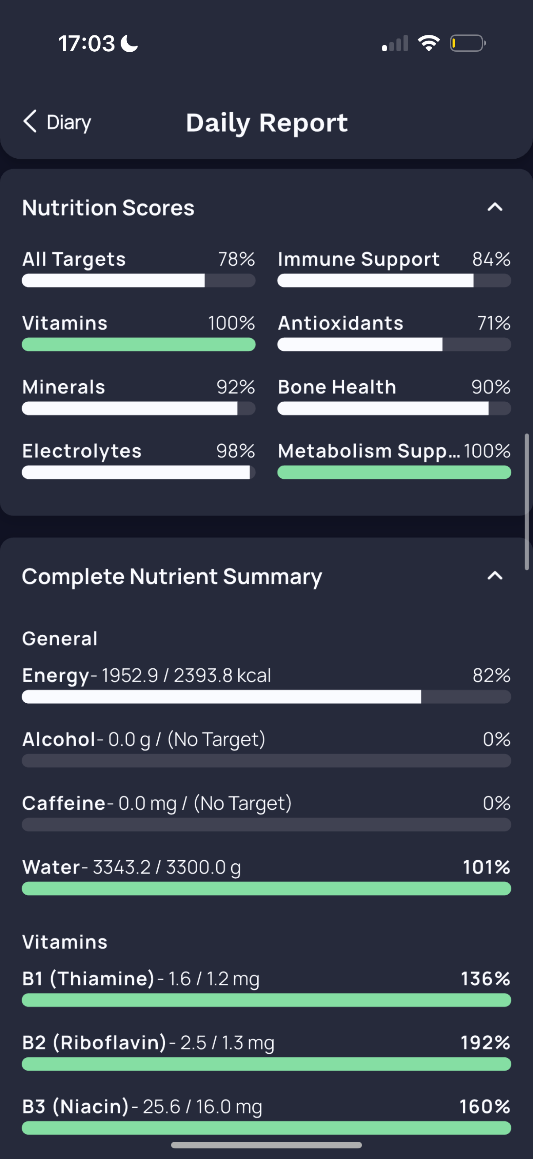Click the vertical scrollbar indicator
The width and height of the screenshot is (533, 1159).
pyautogui.click(x=527, y=502)
